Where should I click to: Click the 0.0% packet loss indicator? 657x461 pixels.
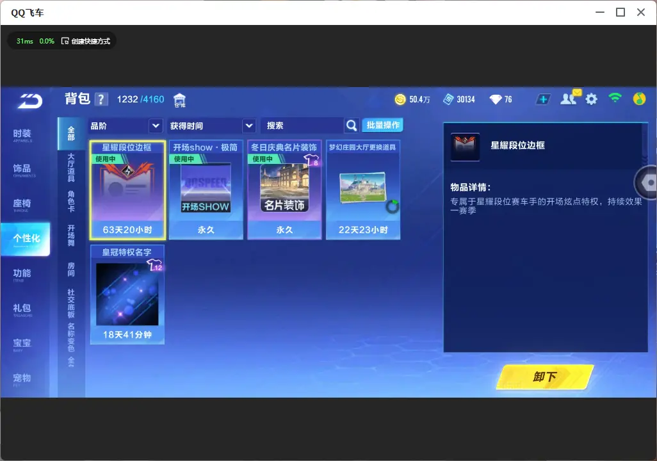pyautogui.click(x=47, y=41)
